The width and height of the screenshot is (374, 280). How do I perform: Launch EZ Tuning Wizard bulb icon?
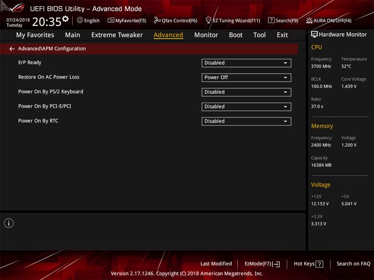[x=208, y=20]
